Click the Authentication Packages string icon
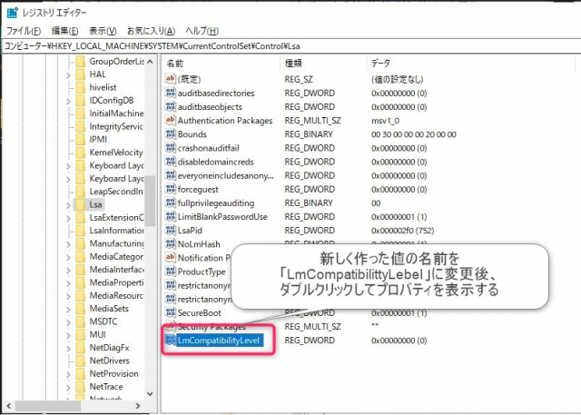 pyautogui.click(x=170, y=121)
